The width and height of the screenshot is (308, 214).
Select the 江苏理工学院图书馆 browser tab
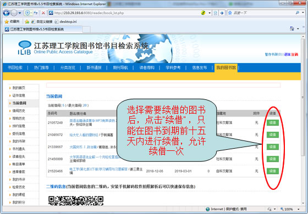[43, 29]
